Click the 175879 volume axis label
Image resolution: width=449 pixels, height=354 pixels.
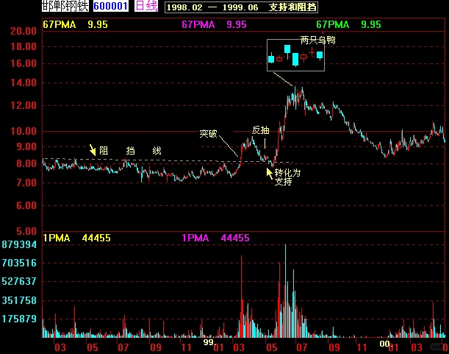(19, 319)
